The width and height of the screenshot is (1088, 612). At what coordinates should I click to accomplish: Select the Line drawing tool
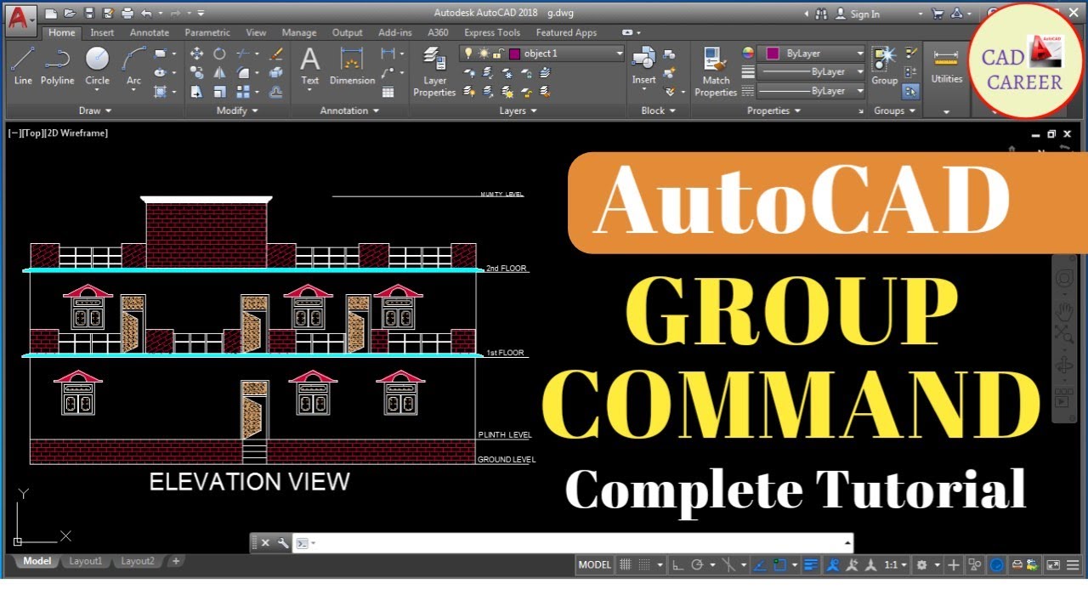(23, 66)
